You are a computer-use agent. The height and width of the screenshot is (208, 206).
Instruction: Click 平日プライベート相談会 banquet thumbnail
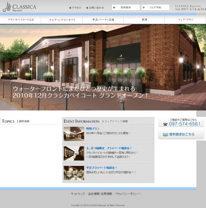click(74, 173)
